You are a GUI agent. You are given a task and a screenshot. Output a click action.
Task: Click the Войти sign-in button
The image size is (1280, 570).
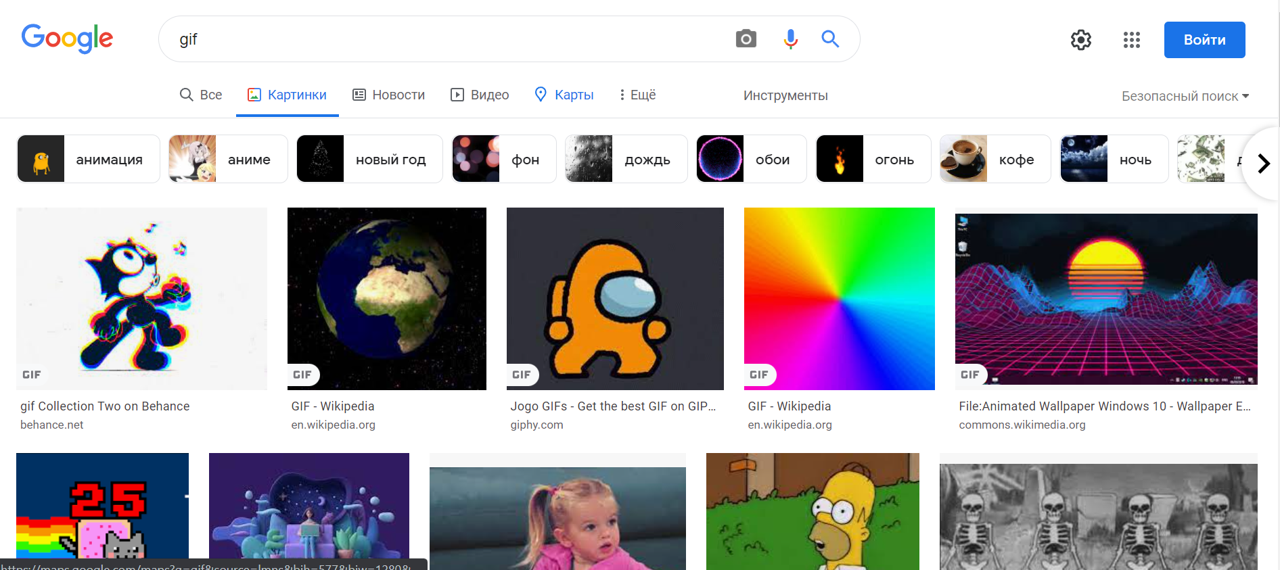point(1204,40)
